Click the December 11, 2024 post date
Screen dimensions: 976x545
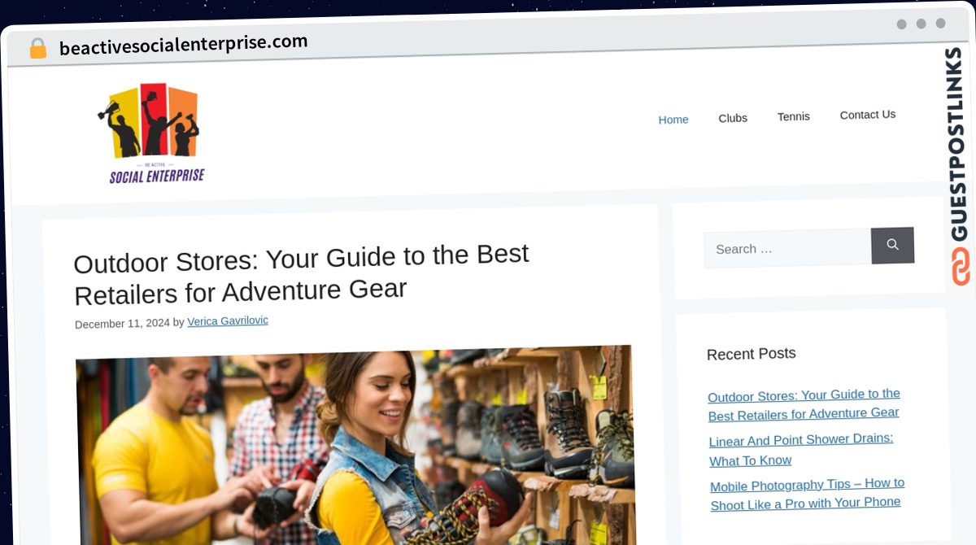(x=122, y=324)
